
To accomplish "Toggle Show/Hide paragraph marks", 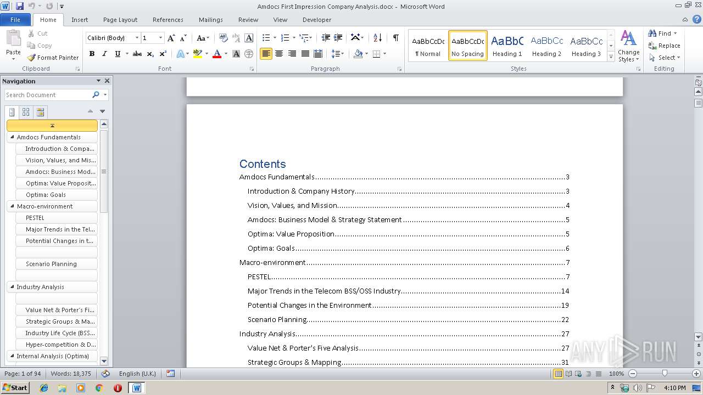I will [395, 38].
